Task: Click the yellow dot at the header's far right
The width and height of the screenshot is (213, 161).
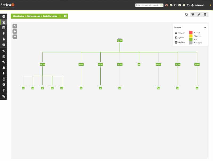Action: [210, 5]
